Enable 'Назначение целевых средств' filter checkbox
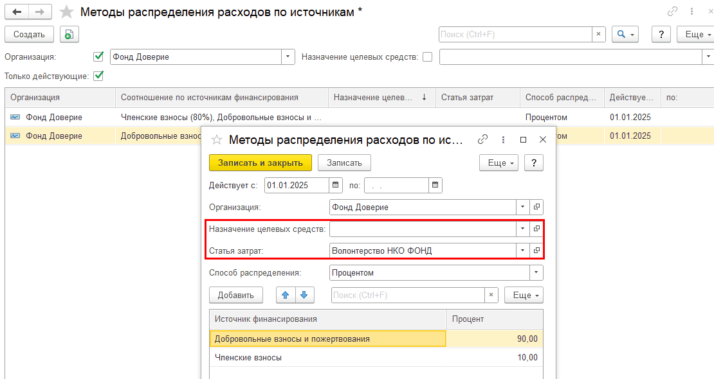Viewport: 714px width, 379px height. point(428,57)
